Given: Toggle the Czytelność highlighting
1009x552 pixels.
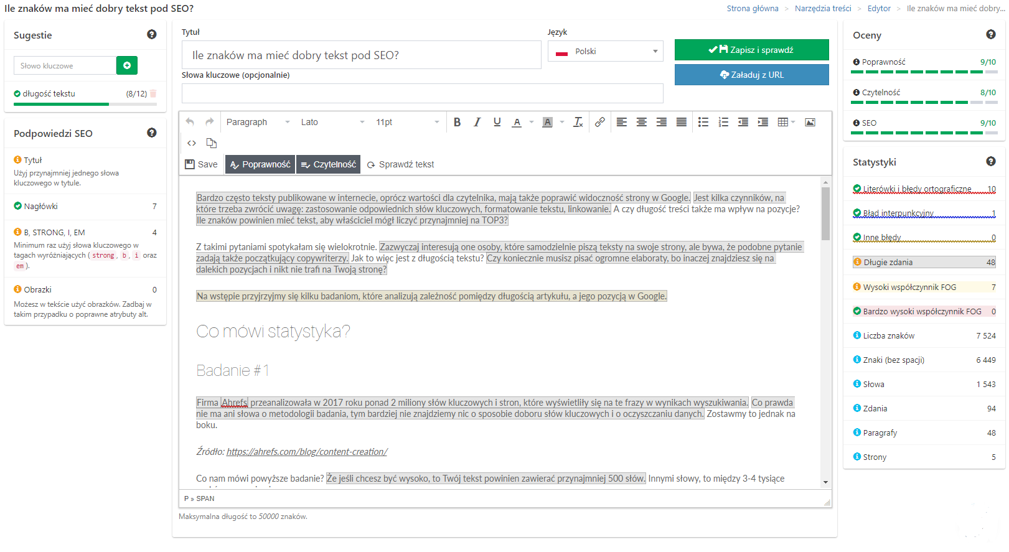Looking at the screenshot, I should (329, 164).
